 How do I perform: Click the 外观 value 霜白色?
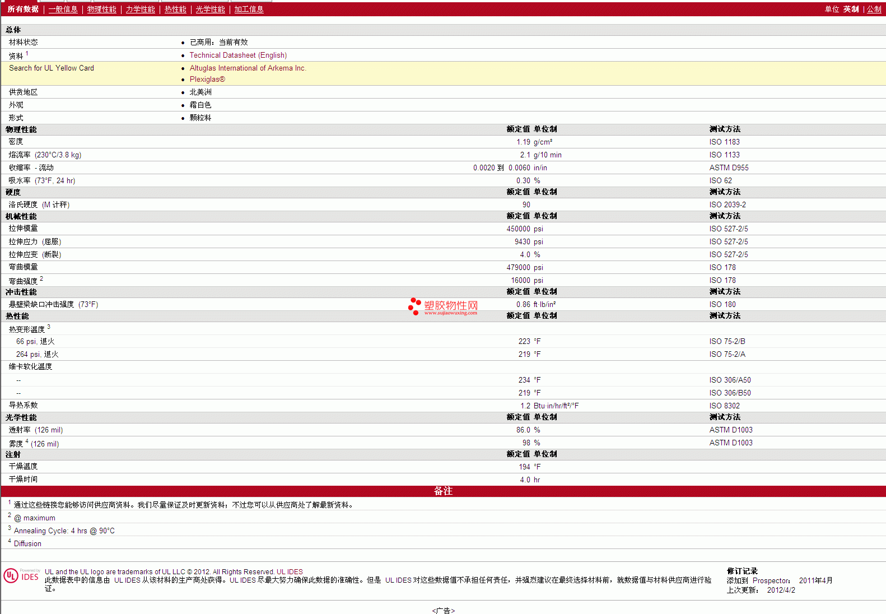[200, 105]
